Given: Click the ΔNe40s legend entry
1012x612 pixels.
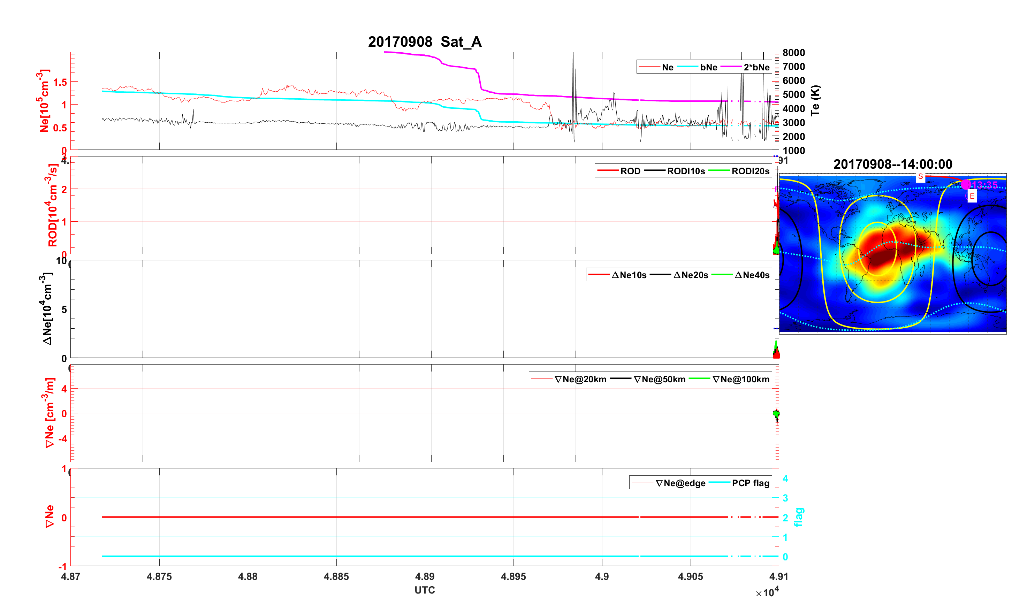Looking at the screenshot, I should click(752, 275).
